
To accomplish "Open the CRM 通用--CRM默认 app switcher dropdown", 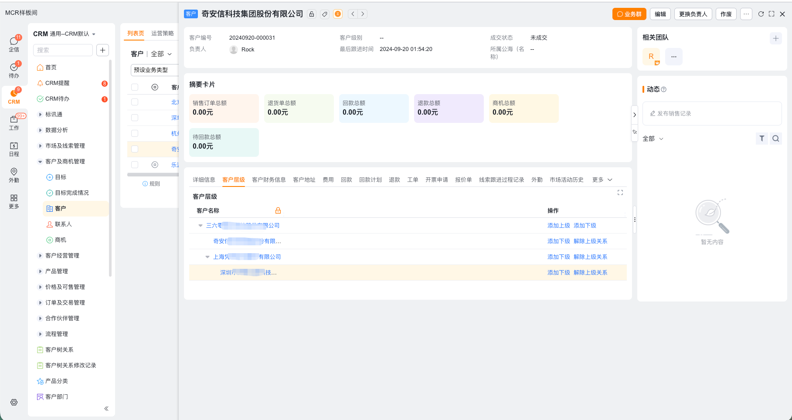I will click(65, 34).
